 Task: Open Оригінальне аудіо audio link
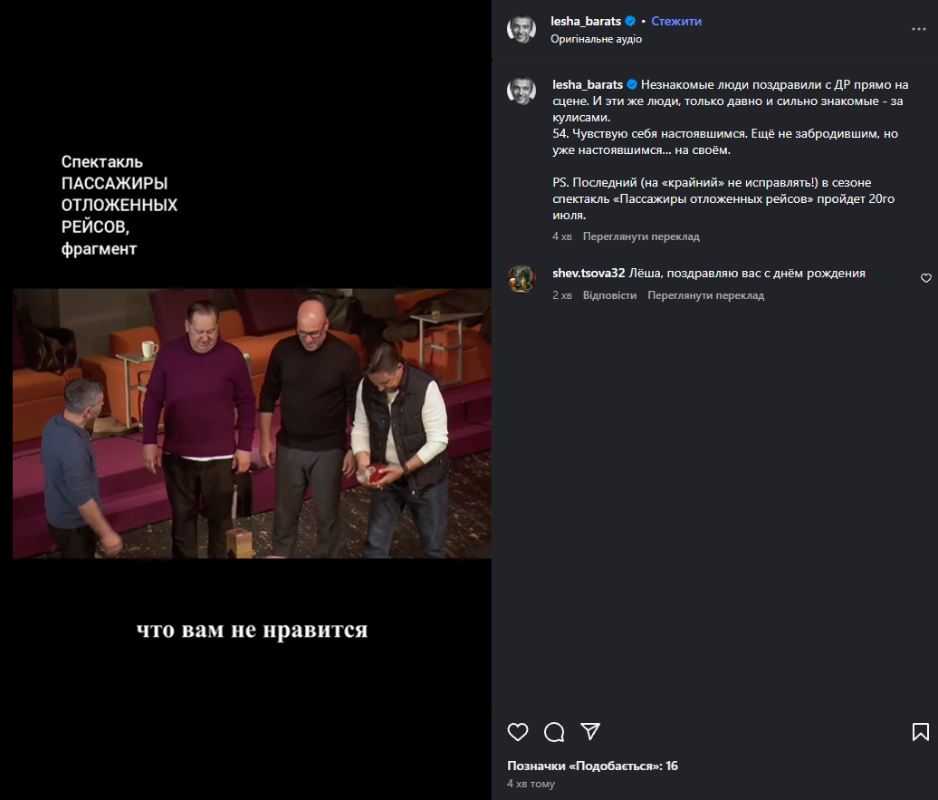(596, 39)
